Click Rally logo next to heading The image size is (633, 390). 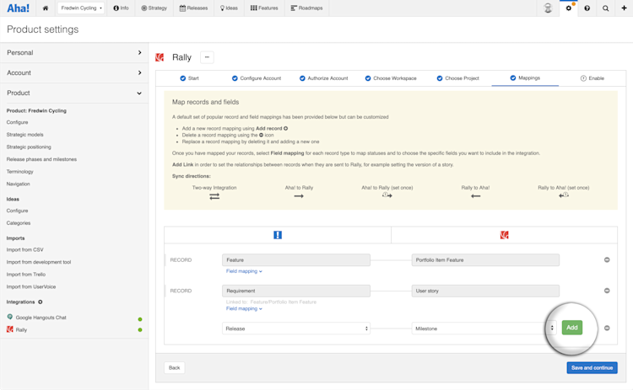pos(160,57)
